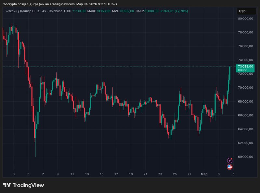Click the Биткоин / Доллар США symbol title

[x=21, y=11]
